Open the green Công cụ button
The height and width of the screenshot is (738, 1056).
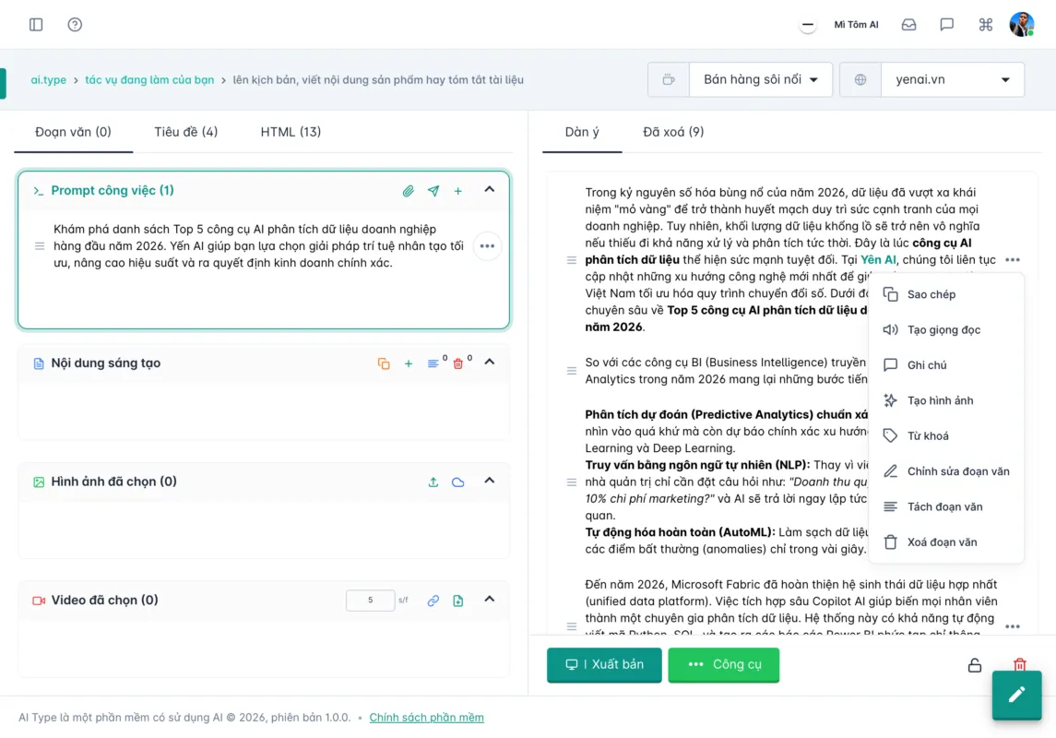(x=724, y=664)
